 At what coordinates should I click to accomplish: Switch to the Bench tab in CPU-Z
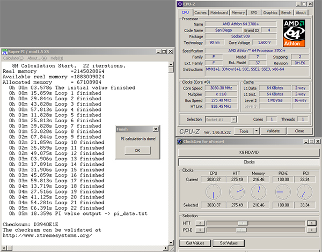tap(286, 13)
